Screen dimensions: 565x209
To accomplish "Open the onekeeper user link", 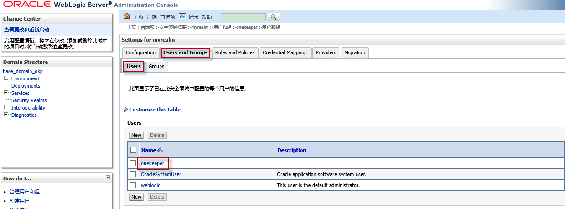I will tap(152, 163).
